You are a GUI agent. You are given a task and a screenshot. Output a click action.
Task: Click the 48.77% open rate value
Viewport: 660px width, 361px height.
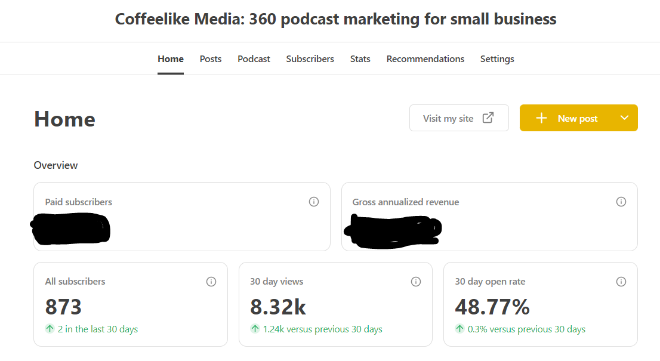[x=492, y=307]
